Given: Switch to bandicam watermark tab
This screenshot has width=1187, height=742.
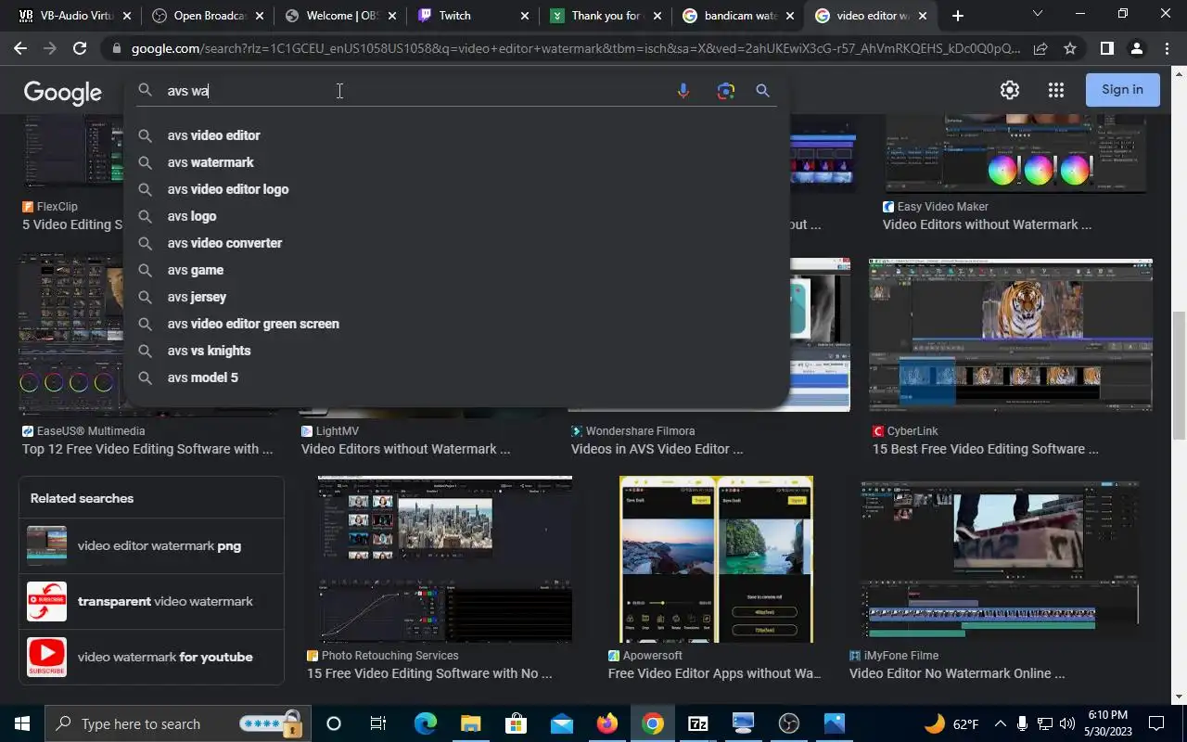Looking at the screenshot, I should [x=740, y=16].
